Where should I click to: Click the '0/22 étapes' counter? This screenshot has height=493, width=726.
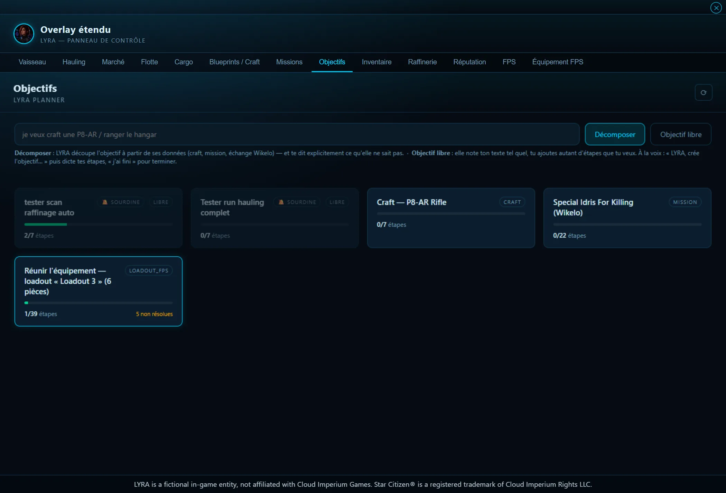point(569,236)
